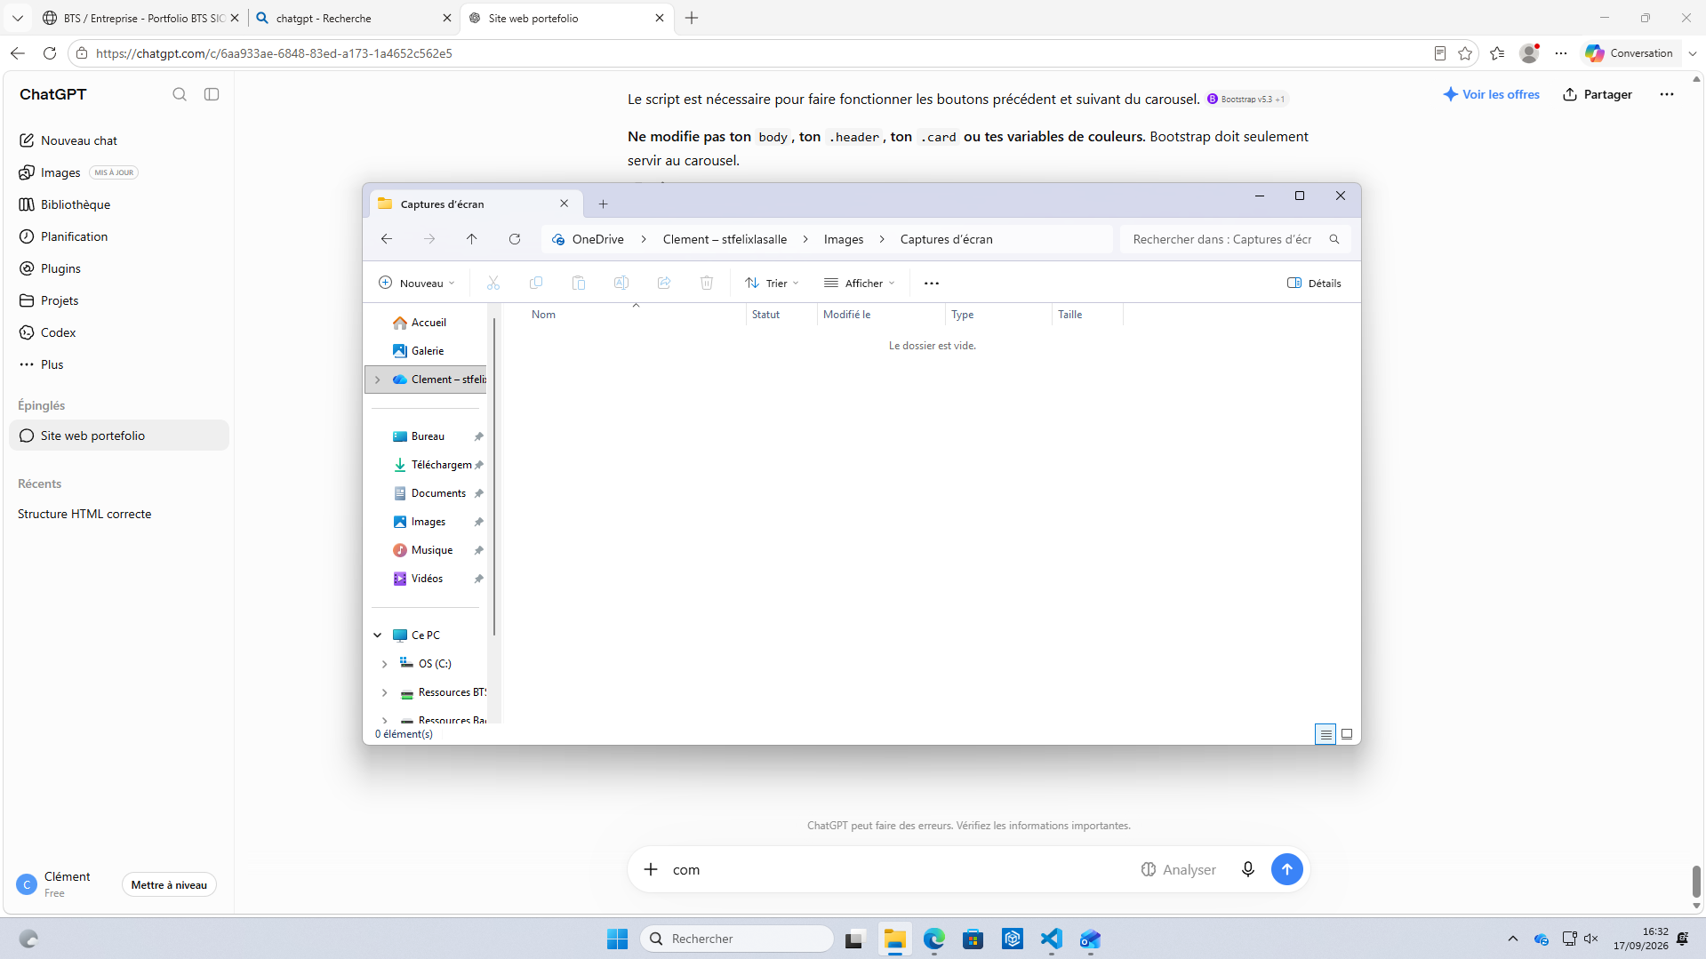Click the Explorer search box

(x=1235, y=239)
